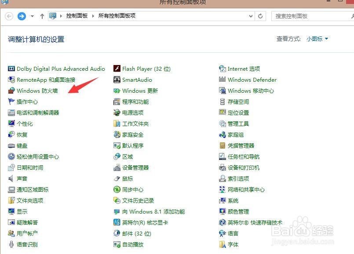The image size is (354, 254).
Task: Open the 通知区域图标 link
Action: tap(33, 189)
